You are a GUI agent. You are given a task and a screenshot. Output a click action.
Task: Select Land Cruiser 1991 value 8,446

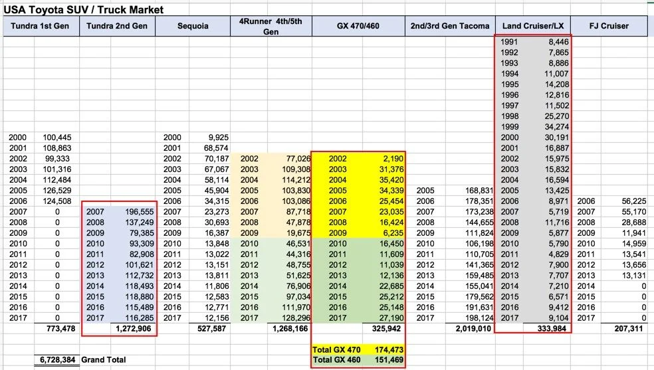558,42
